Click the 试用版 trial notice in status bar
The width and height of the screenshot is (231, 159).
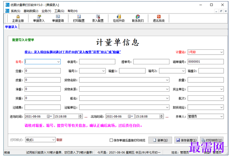(x=60, y=153)
